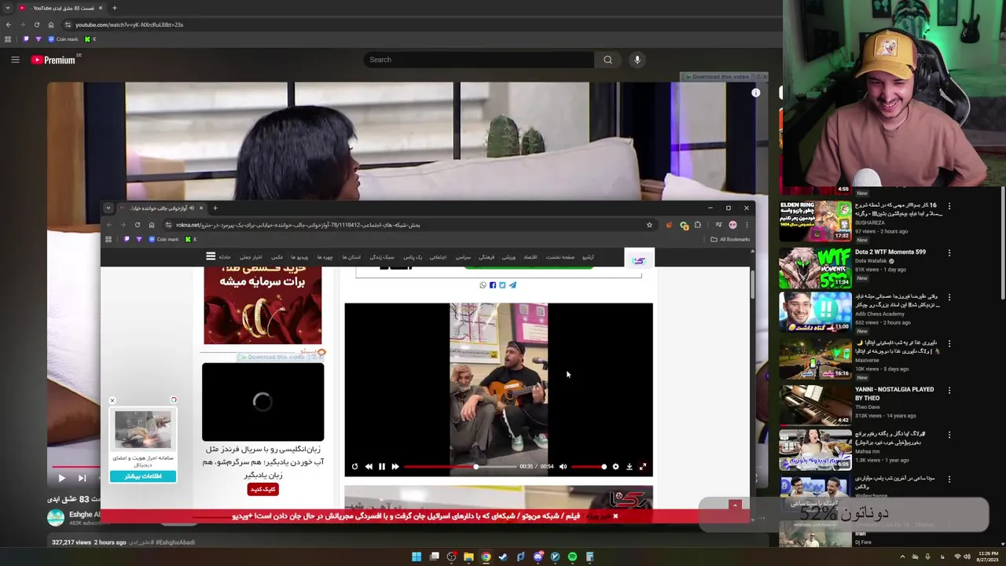Reload the rokna browser page
1006x566 pixels.
(138, 225)
